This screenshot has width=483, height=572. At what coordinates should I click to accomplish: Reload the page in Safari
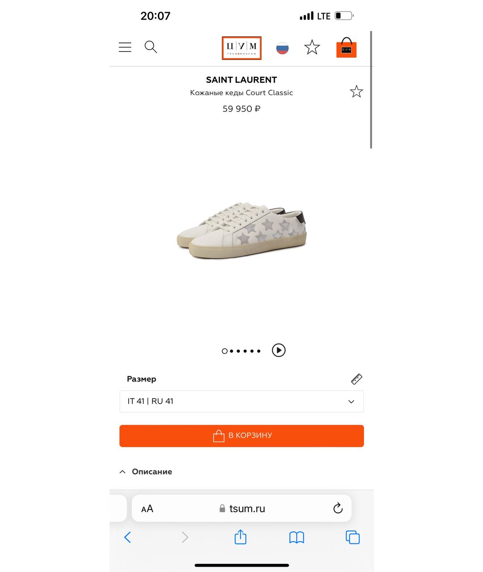click(x=338, y=508)
